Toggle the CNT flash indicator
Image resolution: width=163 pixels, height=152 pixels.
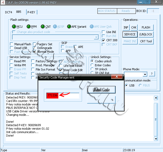[43, 27]
